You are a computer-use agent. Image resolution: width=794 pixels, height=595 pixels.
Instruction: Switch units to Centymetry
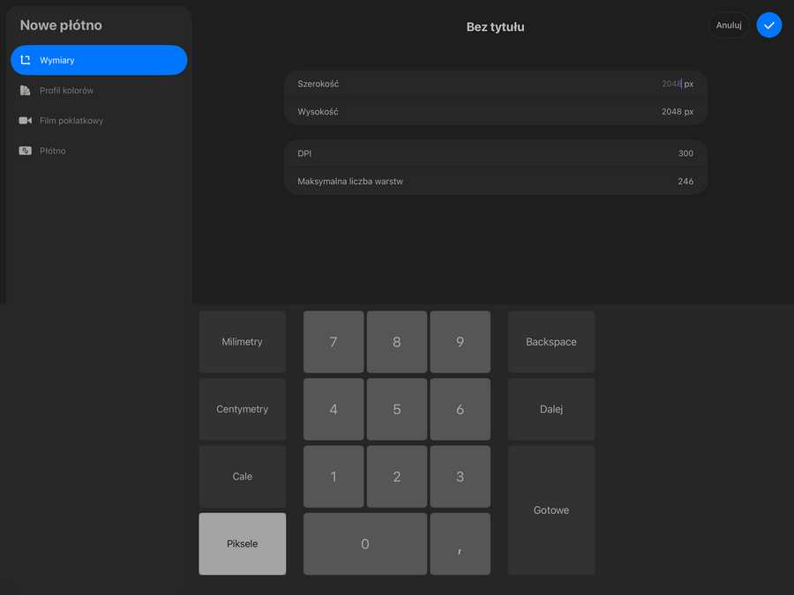(243, 409)
